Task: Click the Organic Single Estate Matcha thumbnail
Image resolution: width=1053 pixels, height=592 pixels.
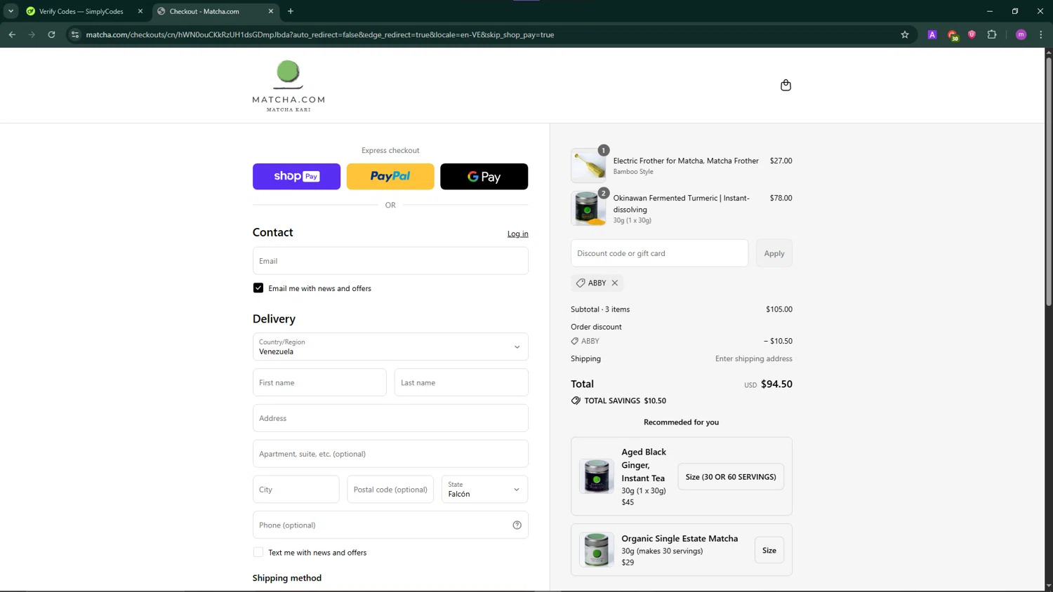Action: click(x=597, y=550)
